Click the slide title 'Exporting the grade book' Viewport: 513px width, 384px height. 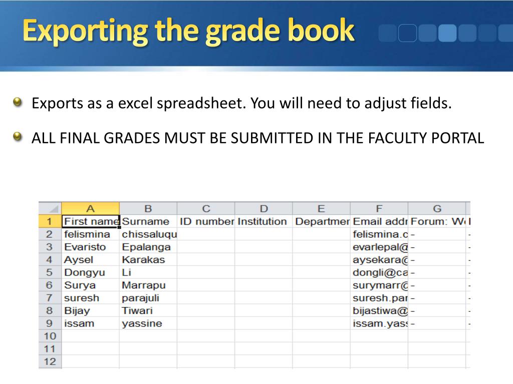point(188,31)
